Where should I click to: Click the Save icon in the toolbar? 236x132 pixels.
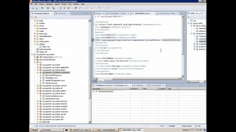(x=33, y=8)
